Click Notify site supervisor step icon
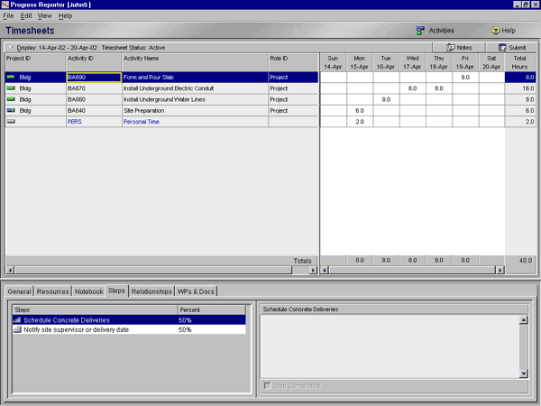 pyautogui.click(x=17, y=329)
